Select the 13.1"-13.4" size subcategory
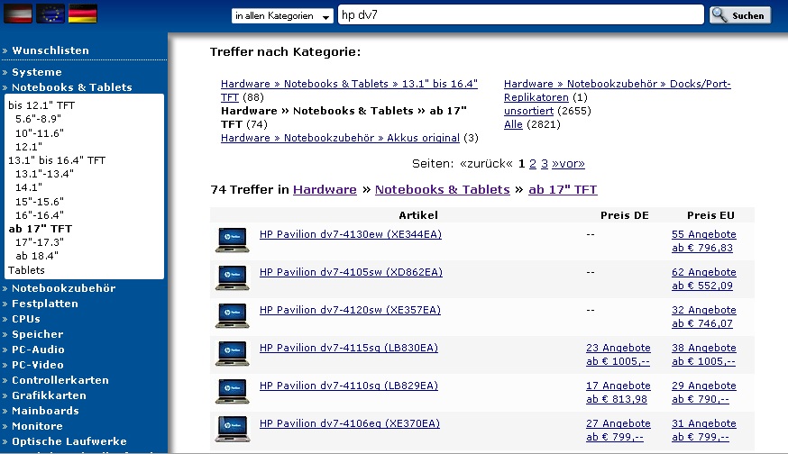 pyautogui.click(x=44, y=174)
